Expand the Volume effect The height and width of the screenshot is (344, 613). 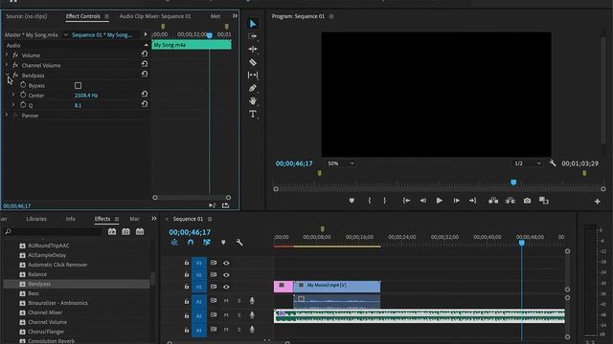click(7, 55)
